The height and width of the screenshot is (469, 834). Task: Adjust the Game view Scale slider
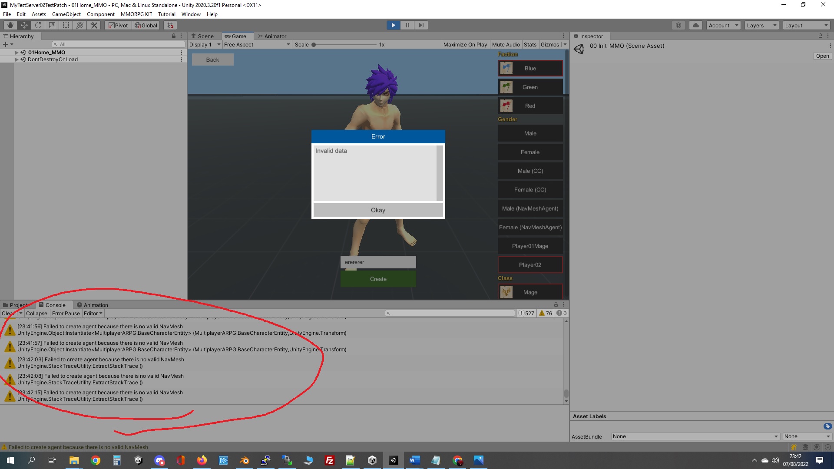pyautogui.click(x=314, y=45)
